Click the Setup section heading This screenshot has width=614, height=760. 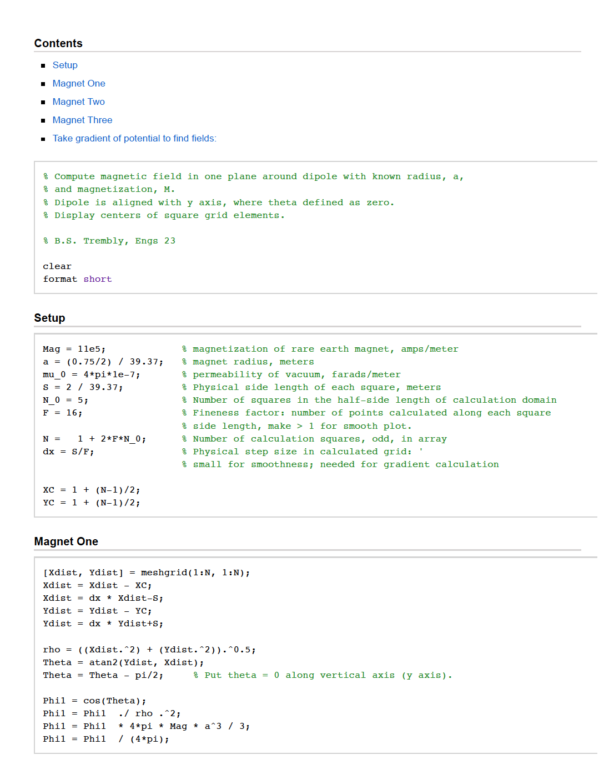pos(49,318)
